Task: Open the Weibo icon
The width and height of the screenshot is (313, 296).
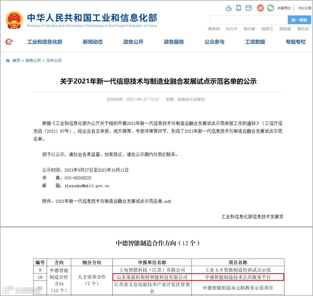Action: coord(260,8)
